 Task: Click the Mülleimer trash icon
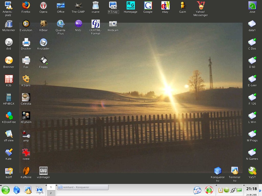point(9,24)
